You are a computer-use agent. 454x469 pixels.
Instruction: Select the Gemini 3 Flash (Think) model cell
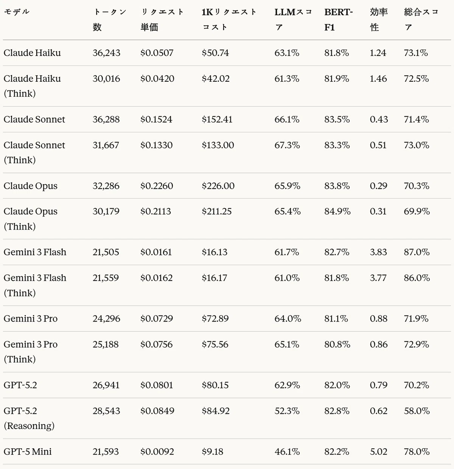click(35, 285)
